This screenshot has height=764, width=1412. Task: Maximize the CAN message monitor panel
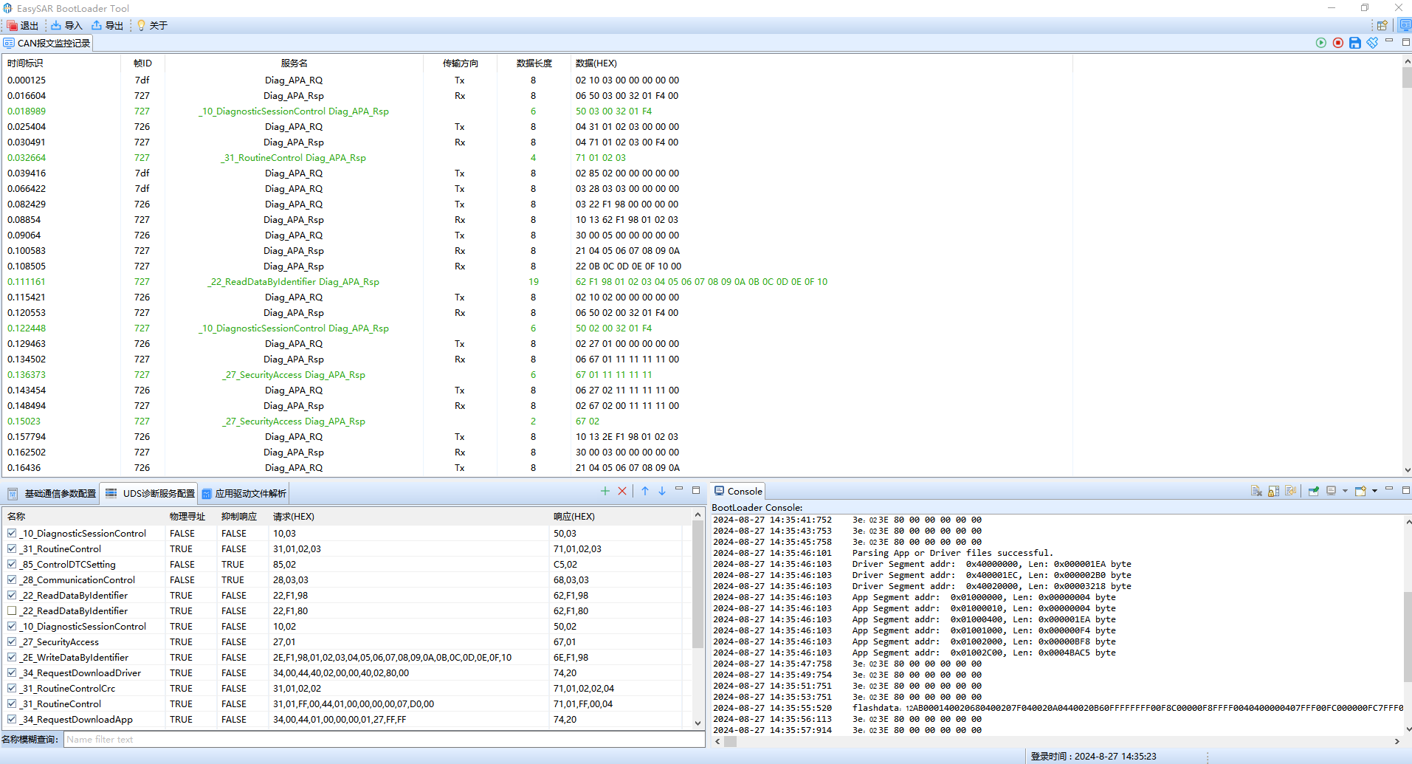(1406, 42)
